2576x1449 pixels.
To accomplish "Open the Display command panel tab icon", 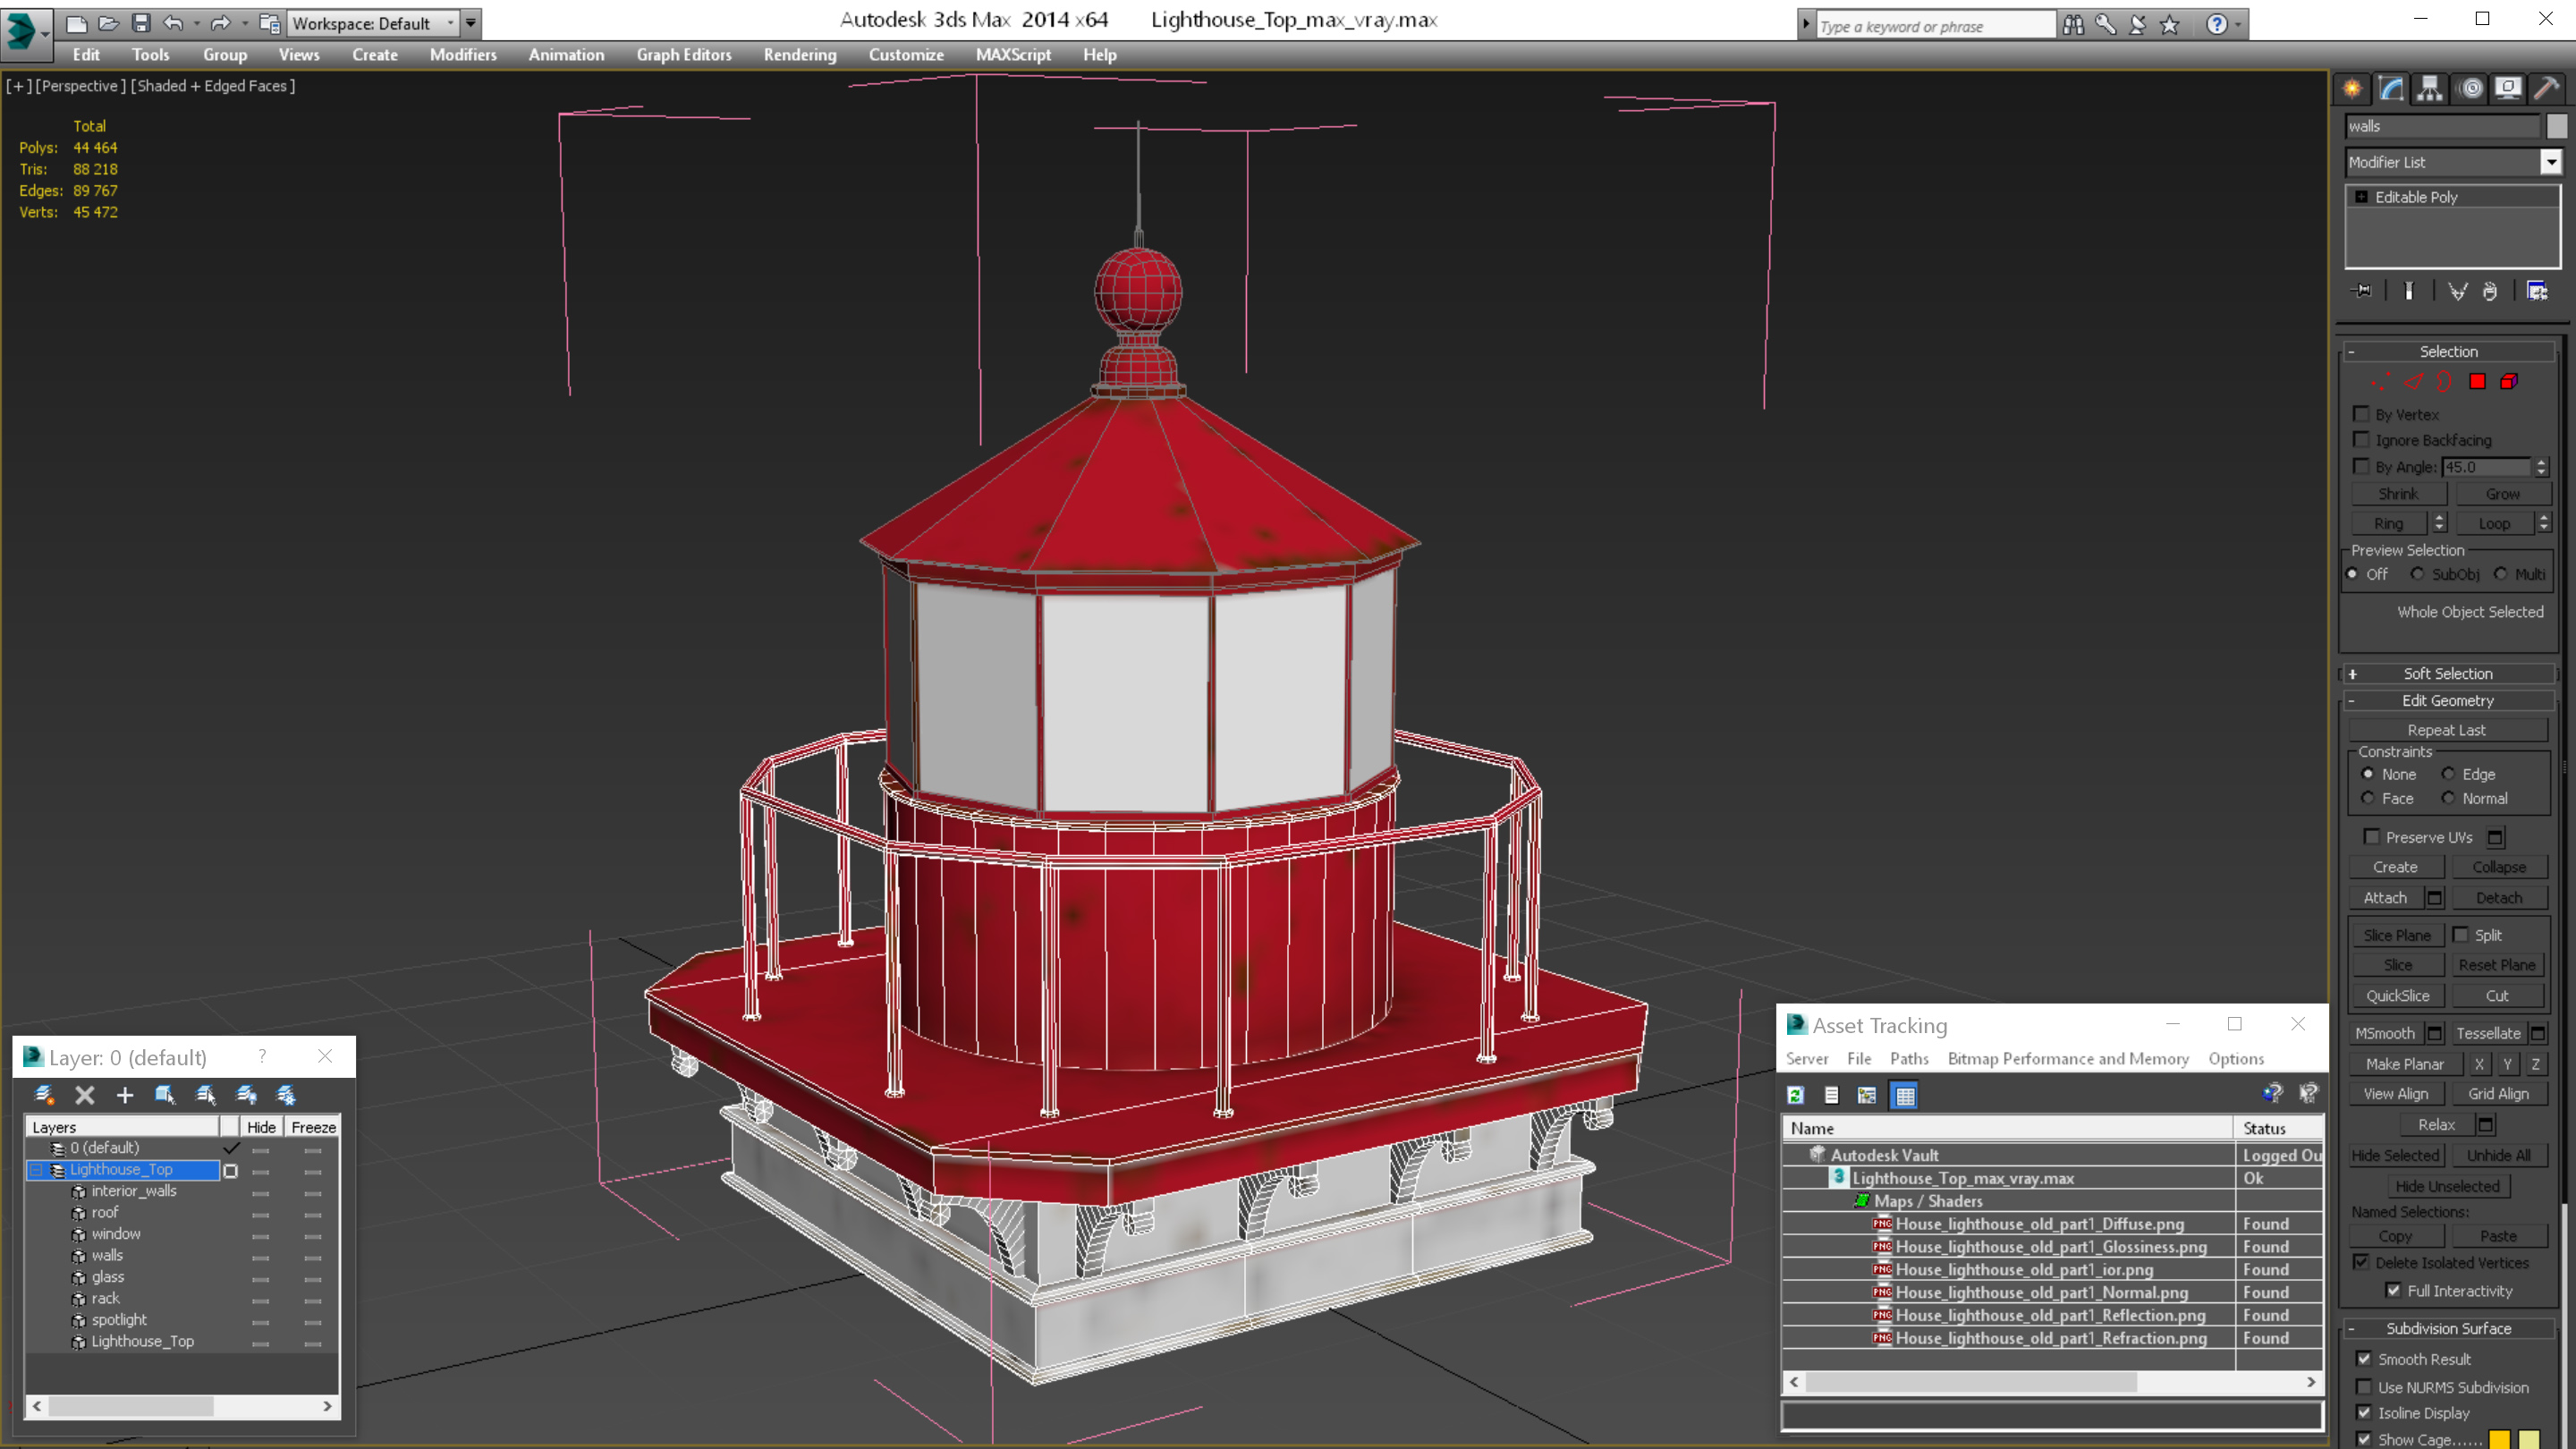I will click(x=2508, y=89).
